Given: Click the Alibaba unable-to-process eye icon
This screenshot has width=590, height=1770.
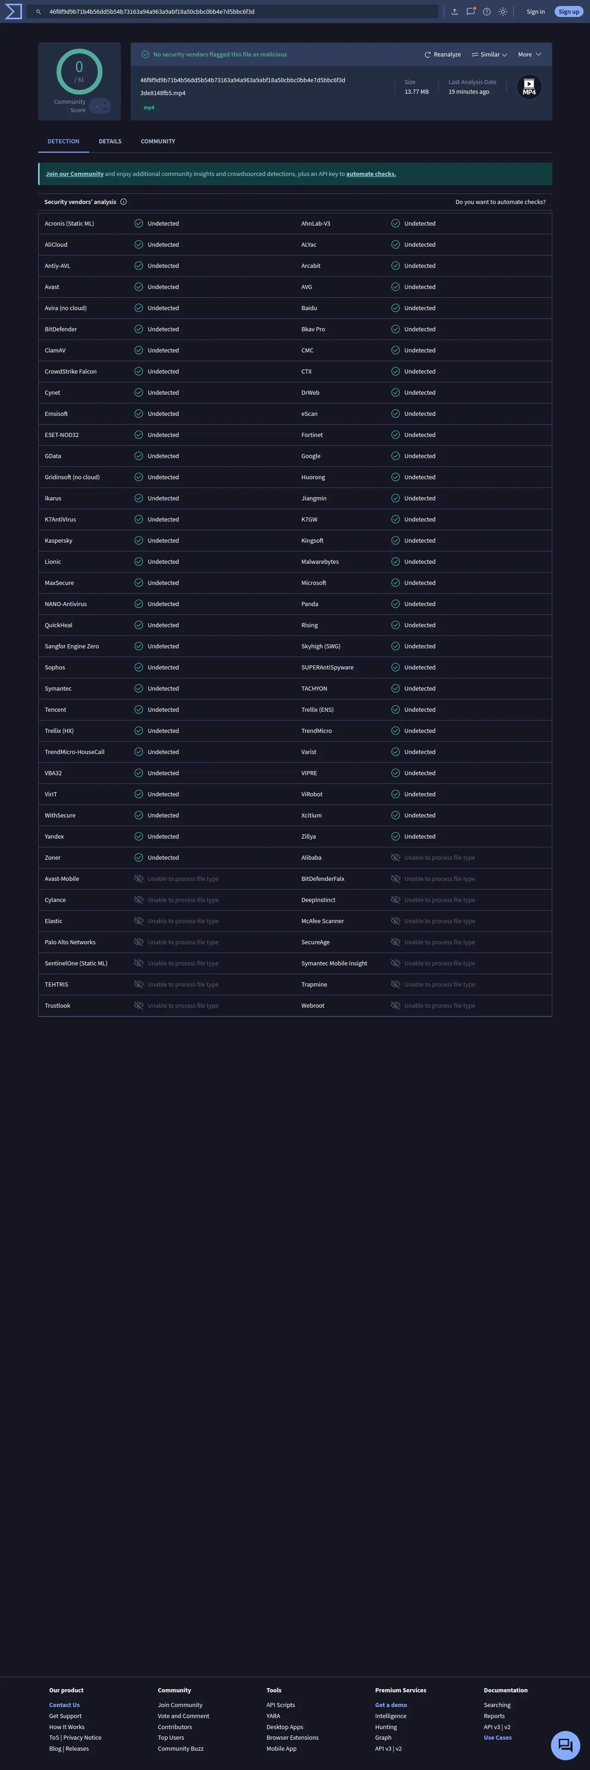Looking at the screenshot, I should [396, 857].
